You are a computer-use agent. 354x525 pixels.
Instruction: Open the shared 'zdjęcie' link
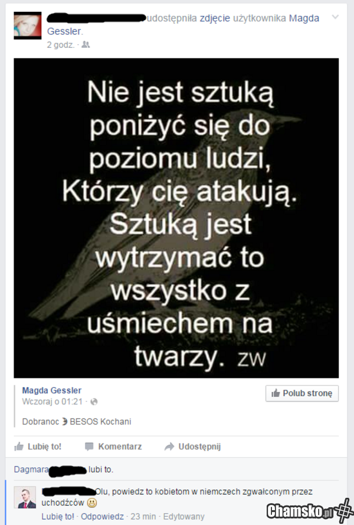215,18
